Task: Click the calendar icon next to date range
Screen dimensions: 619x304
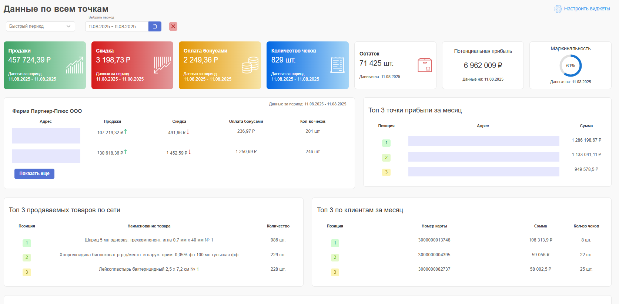Action: pos(155,27)
